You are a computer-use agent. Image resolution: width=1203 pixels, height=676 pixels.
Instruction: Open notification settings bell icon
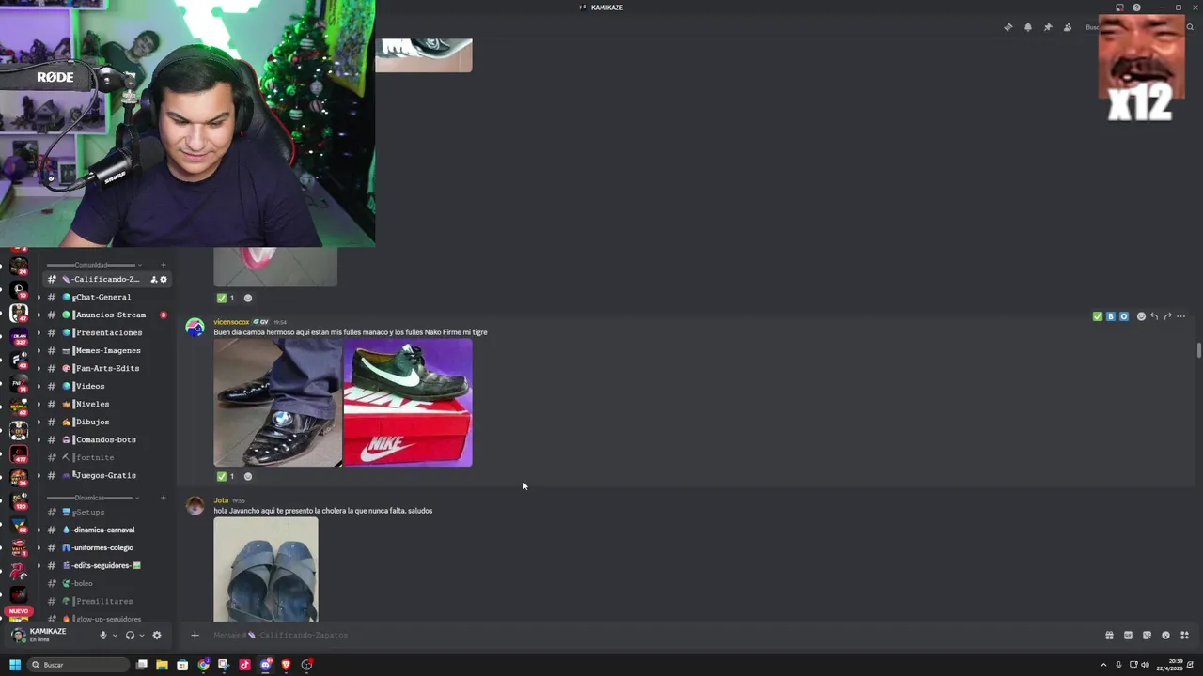pyautogui.click(x=1028, y=27)
